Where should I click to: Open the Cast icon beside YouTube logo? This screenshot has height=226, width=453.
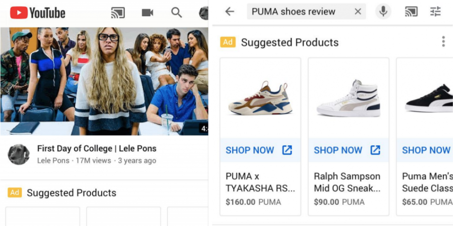pos(118,13)
